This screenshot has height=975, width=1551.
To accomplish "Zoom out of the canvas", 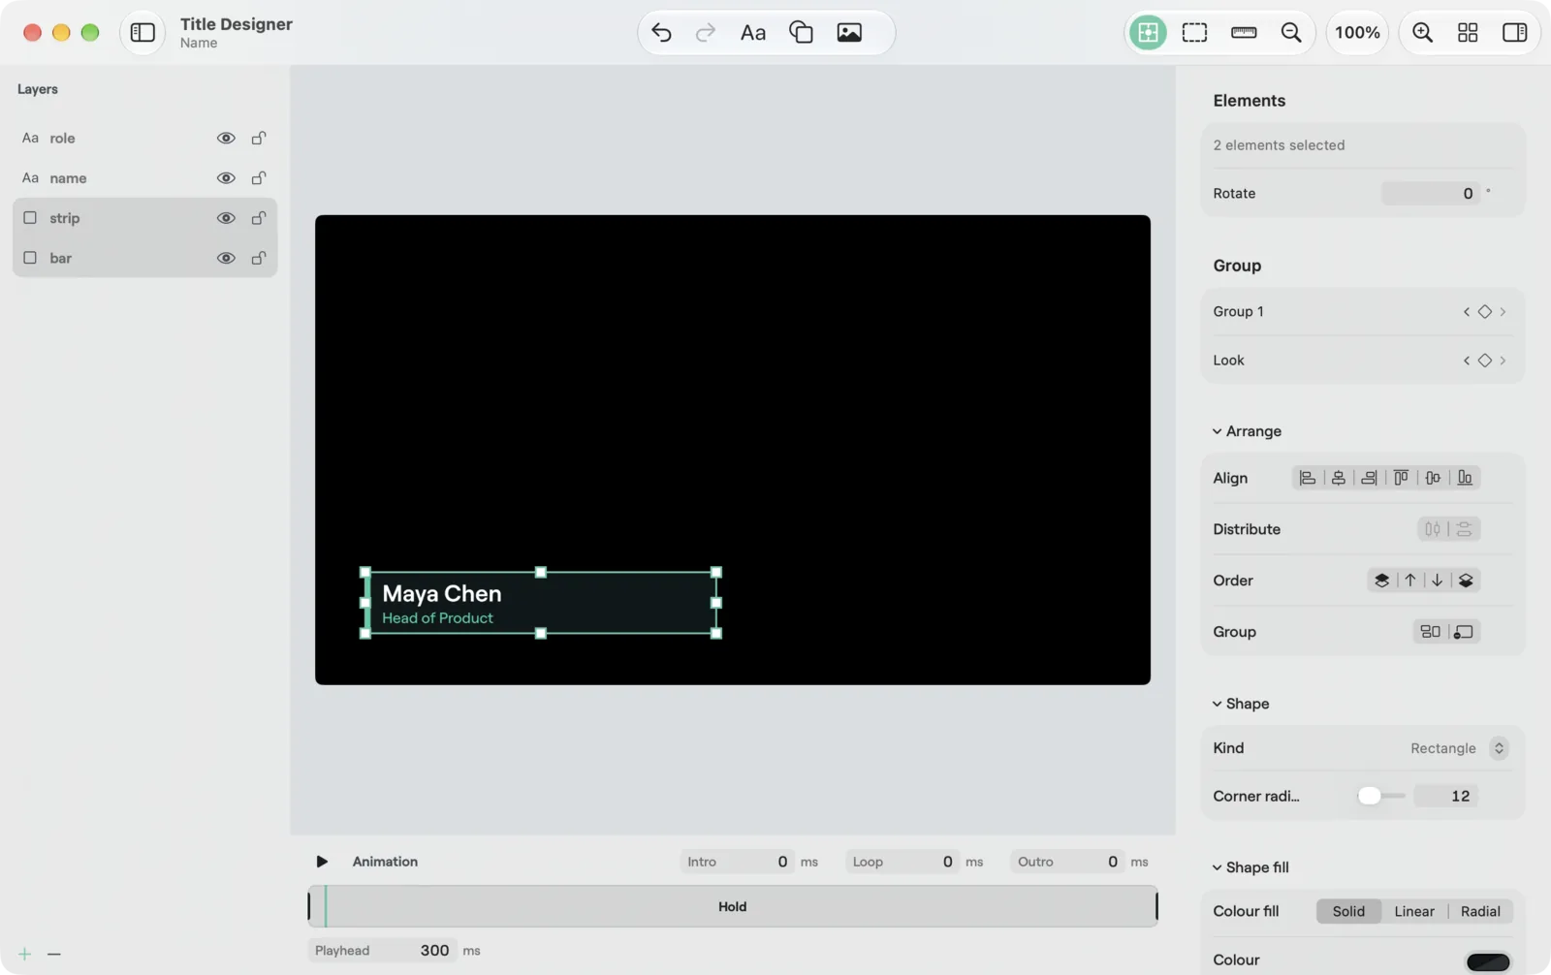I will 1291,32.
